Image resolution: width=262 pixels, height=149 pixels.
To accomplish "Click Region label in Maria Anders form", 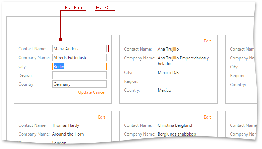I will 25,75.
